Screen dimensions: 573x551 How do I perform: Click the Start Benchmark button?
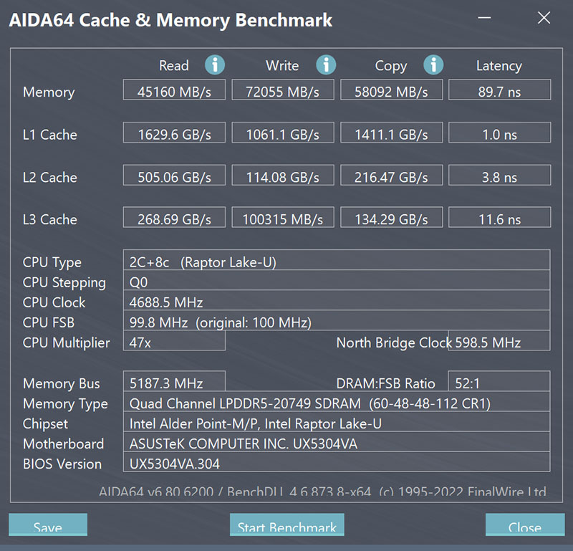[287, 524]
